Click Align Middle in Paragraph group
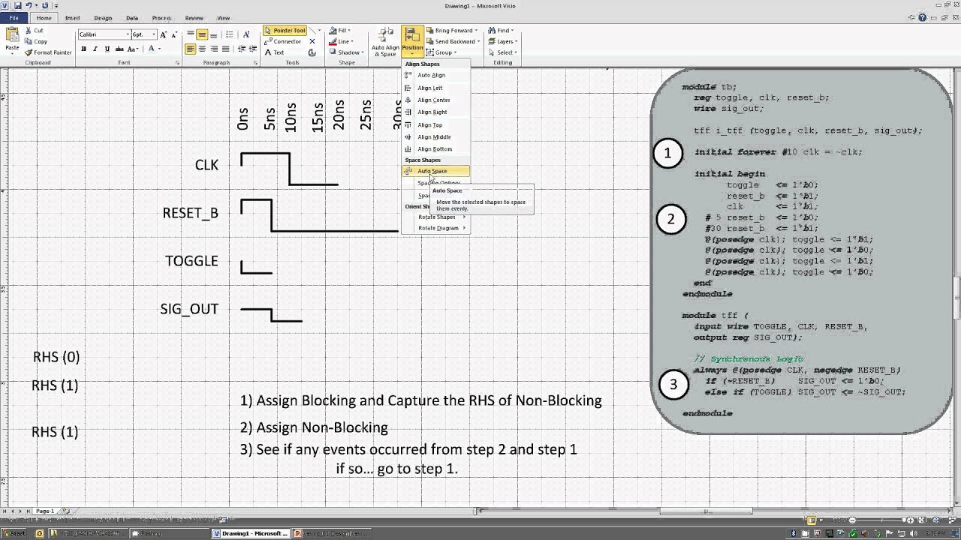This screenshot has height=540, width=961. pos(202,34)
